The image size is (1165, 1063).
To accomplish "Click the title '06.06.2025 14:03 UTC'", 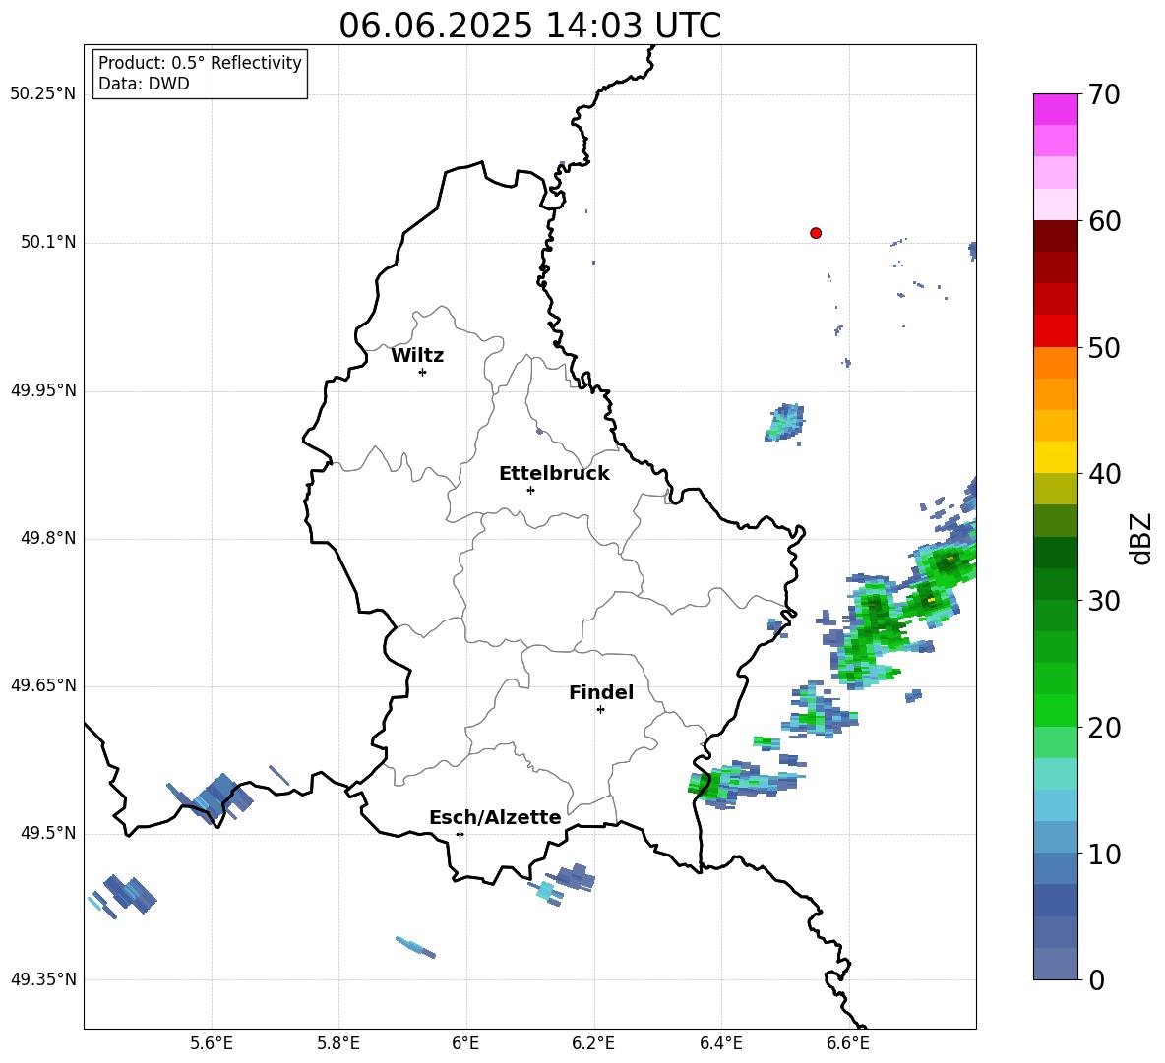I will click(529, 26).
